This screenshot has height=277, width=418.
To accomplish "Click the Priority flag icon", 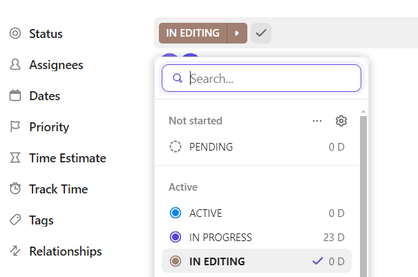I will click(x=15, y=127).
